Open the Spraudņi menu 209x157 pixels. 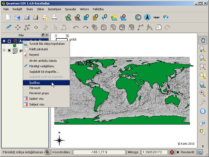point(70,9)
